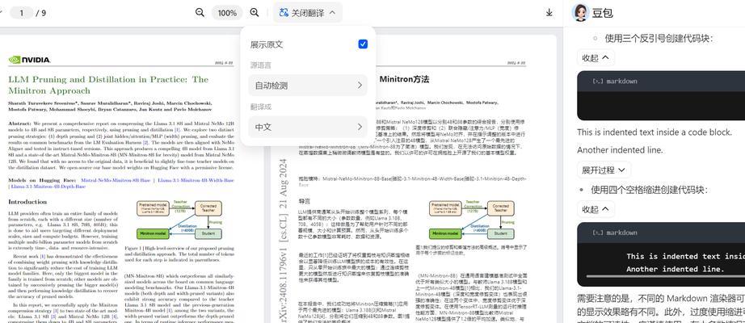Viewport: 745px width, 323px height.
Task: Click the terminal icon in the second markdown block
Action: [597, 233]
